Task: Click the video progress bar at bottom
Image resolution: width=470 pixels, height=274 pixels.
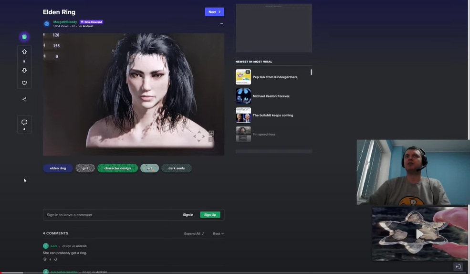Action: pyautogui.click(x=235, y=273)
